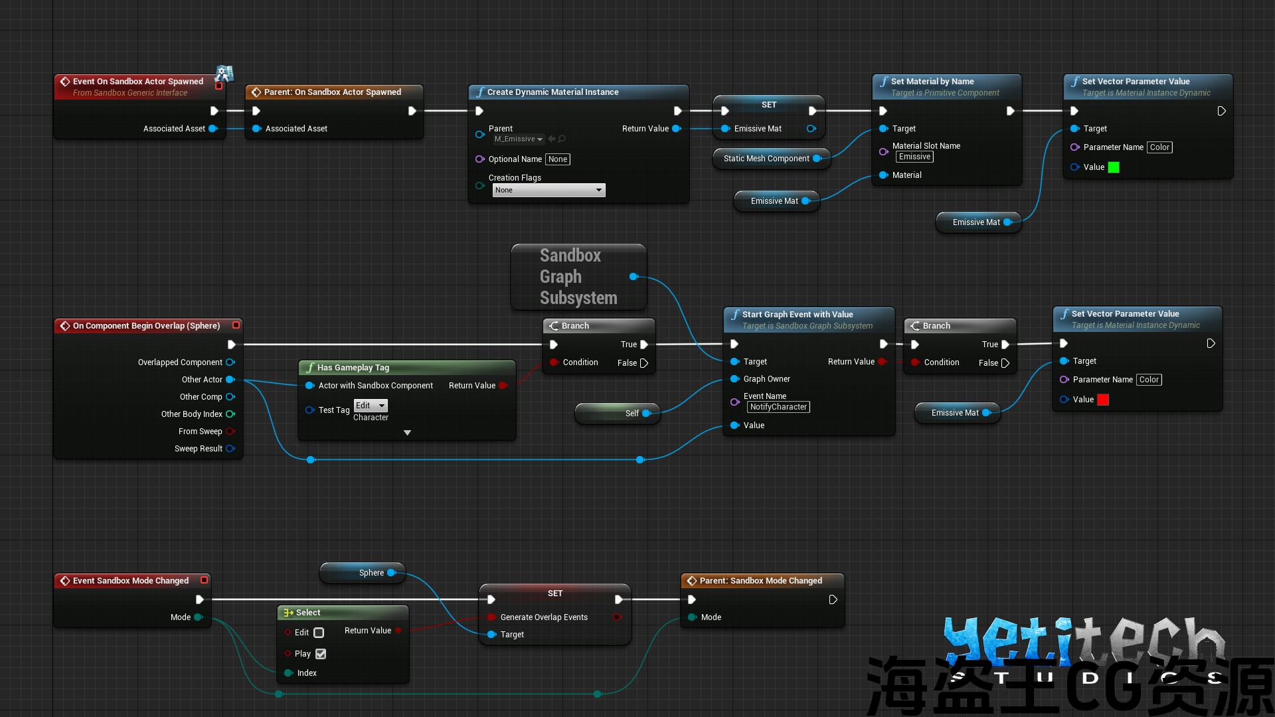Open the red Value color swatch
This screenshot has height=717, width=1275.
tap(1103, 400)
